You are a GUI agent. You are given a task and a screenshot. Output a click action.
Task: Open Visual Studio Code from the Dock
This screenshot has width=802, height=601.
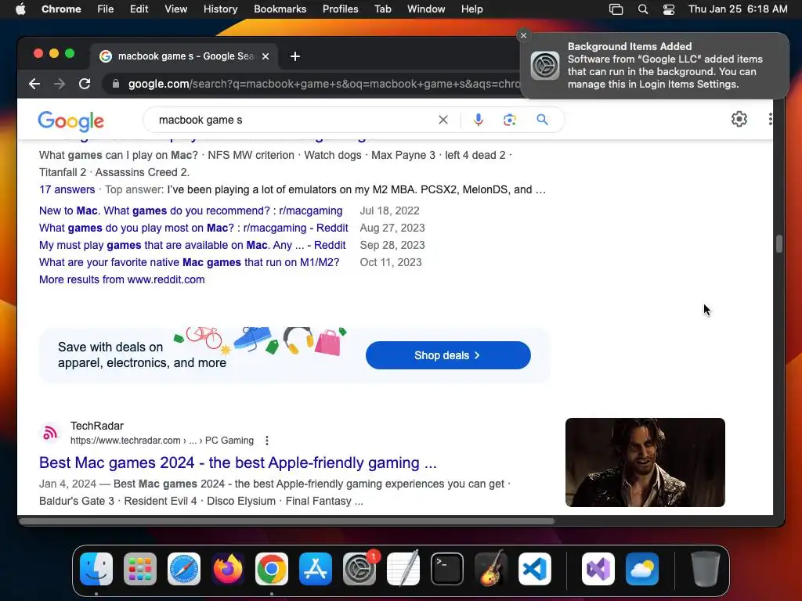tap(535, 569)
